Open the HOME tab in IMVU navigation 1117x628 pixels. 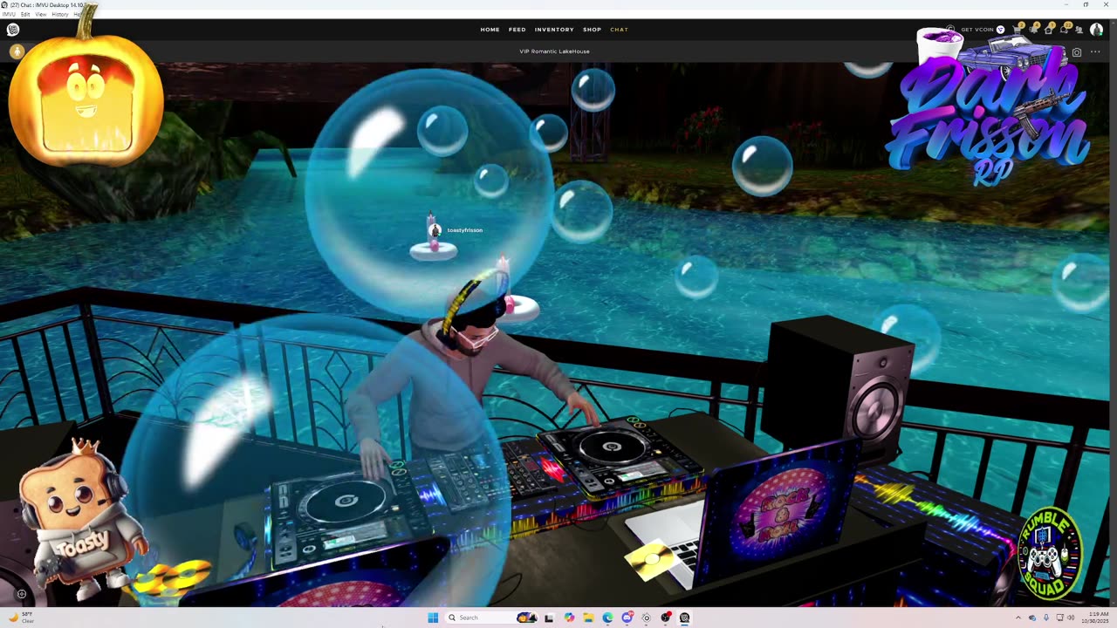(x=490, y=30)
